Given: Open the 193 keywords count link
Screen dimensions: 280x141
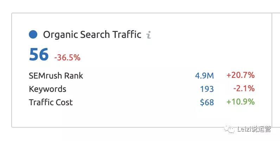Looking at the screenshot, I should (207, 89).
